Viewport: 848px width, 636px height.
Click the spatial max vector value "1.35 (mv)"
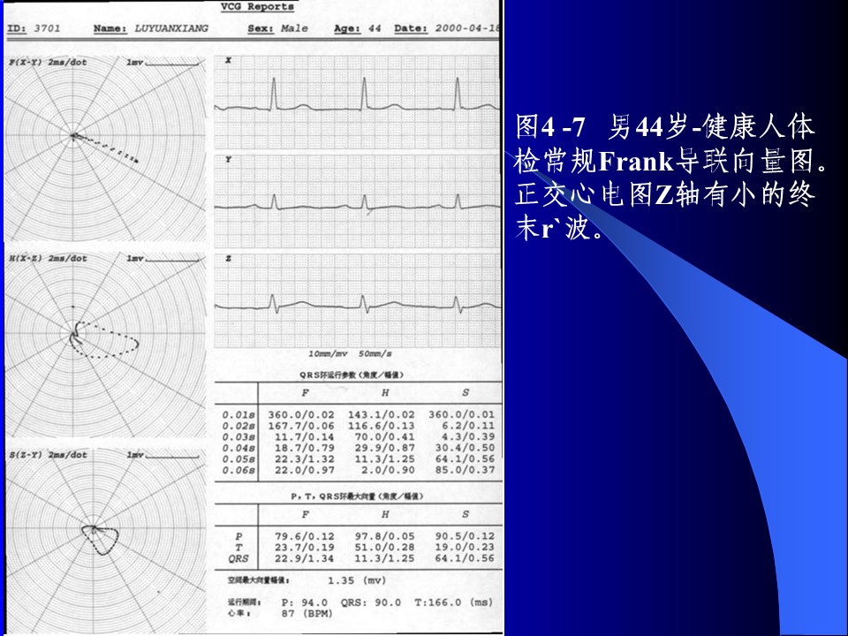click(x=357, y=581)
